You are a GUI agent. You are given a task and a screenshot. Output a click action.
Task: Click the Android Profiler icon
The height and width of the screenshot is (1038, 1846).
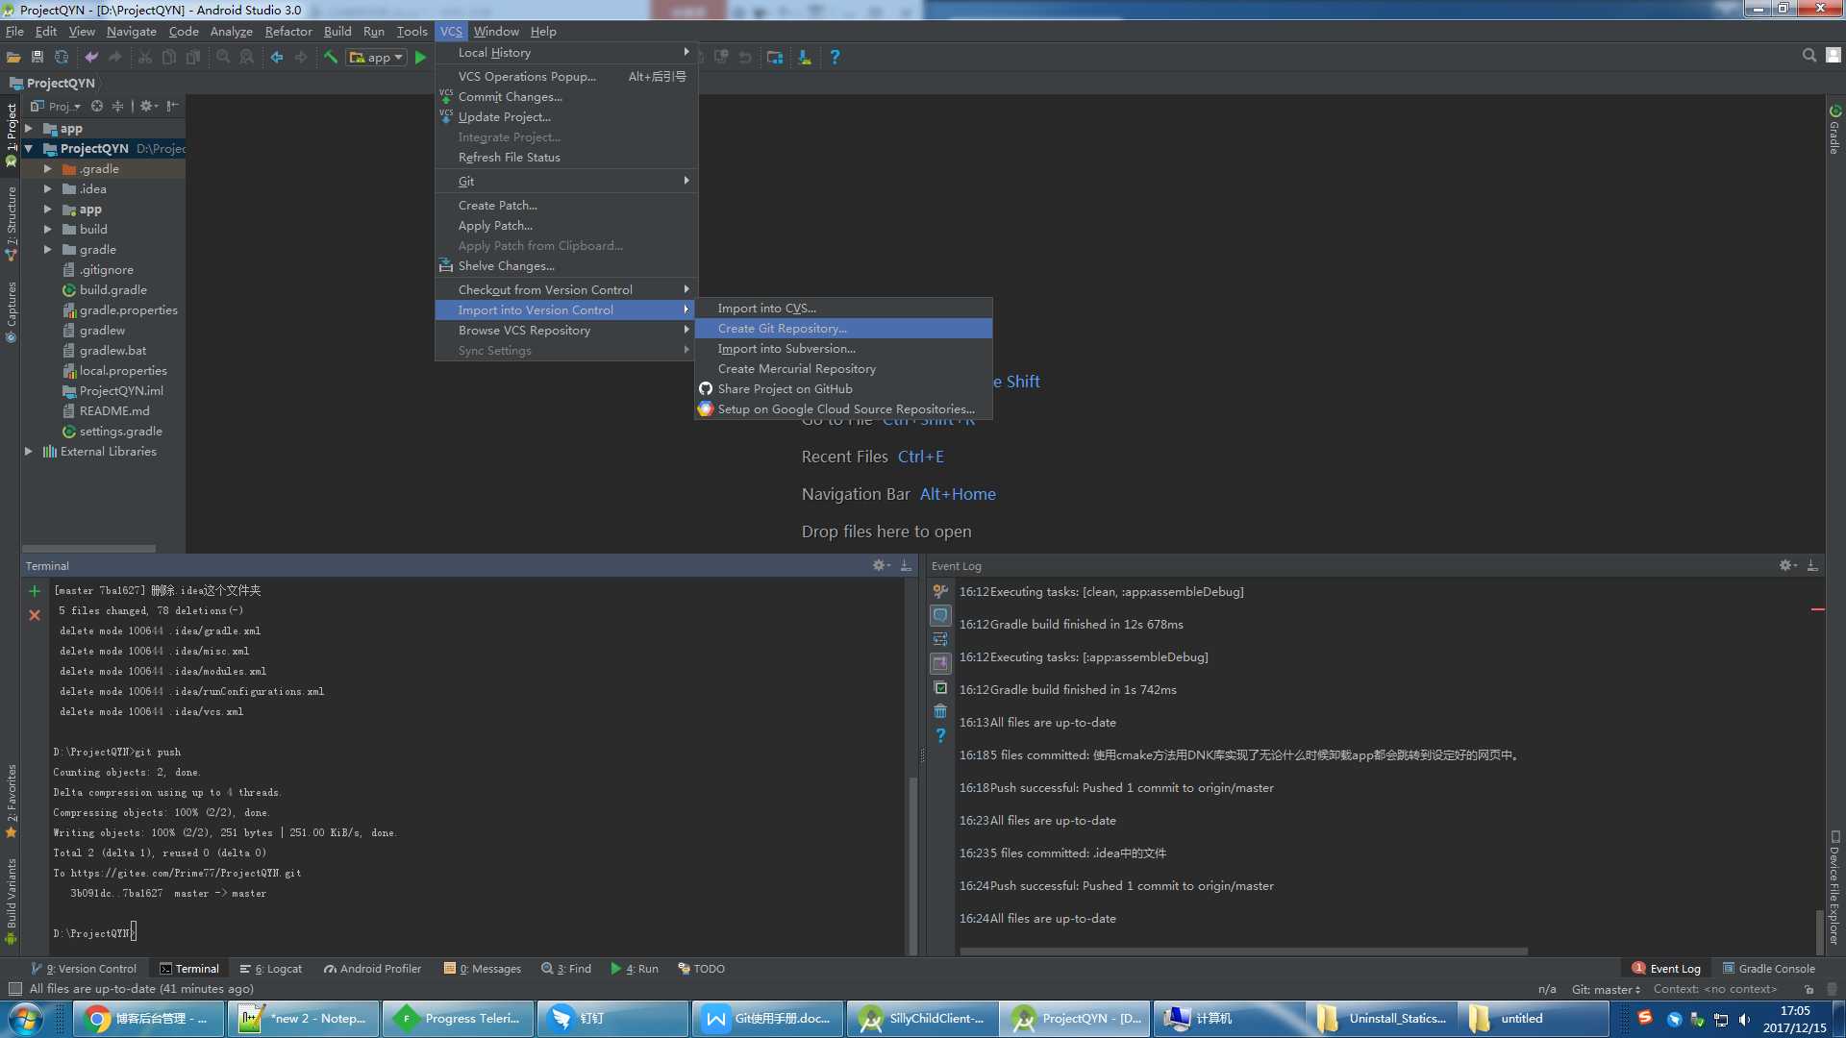point(331,968)
